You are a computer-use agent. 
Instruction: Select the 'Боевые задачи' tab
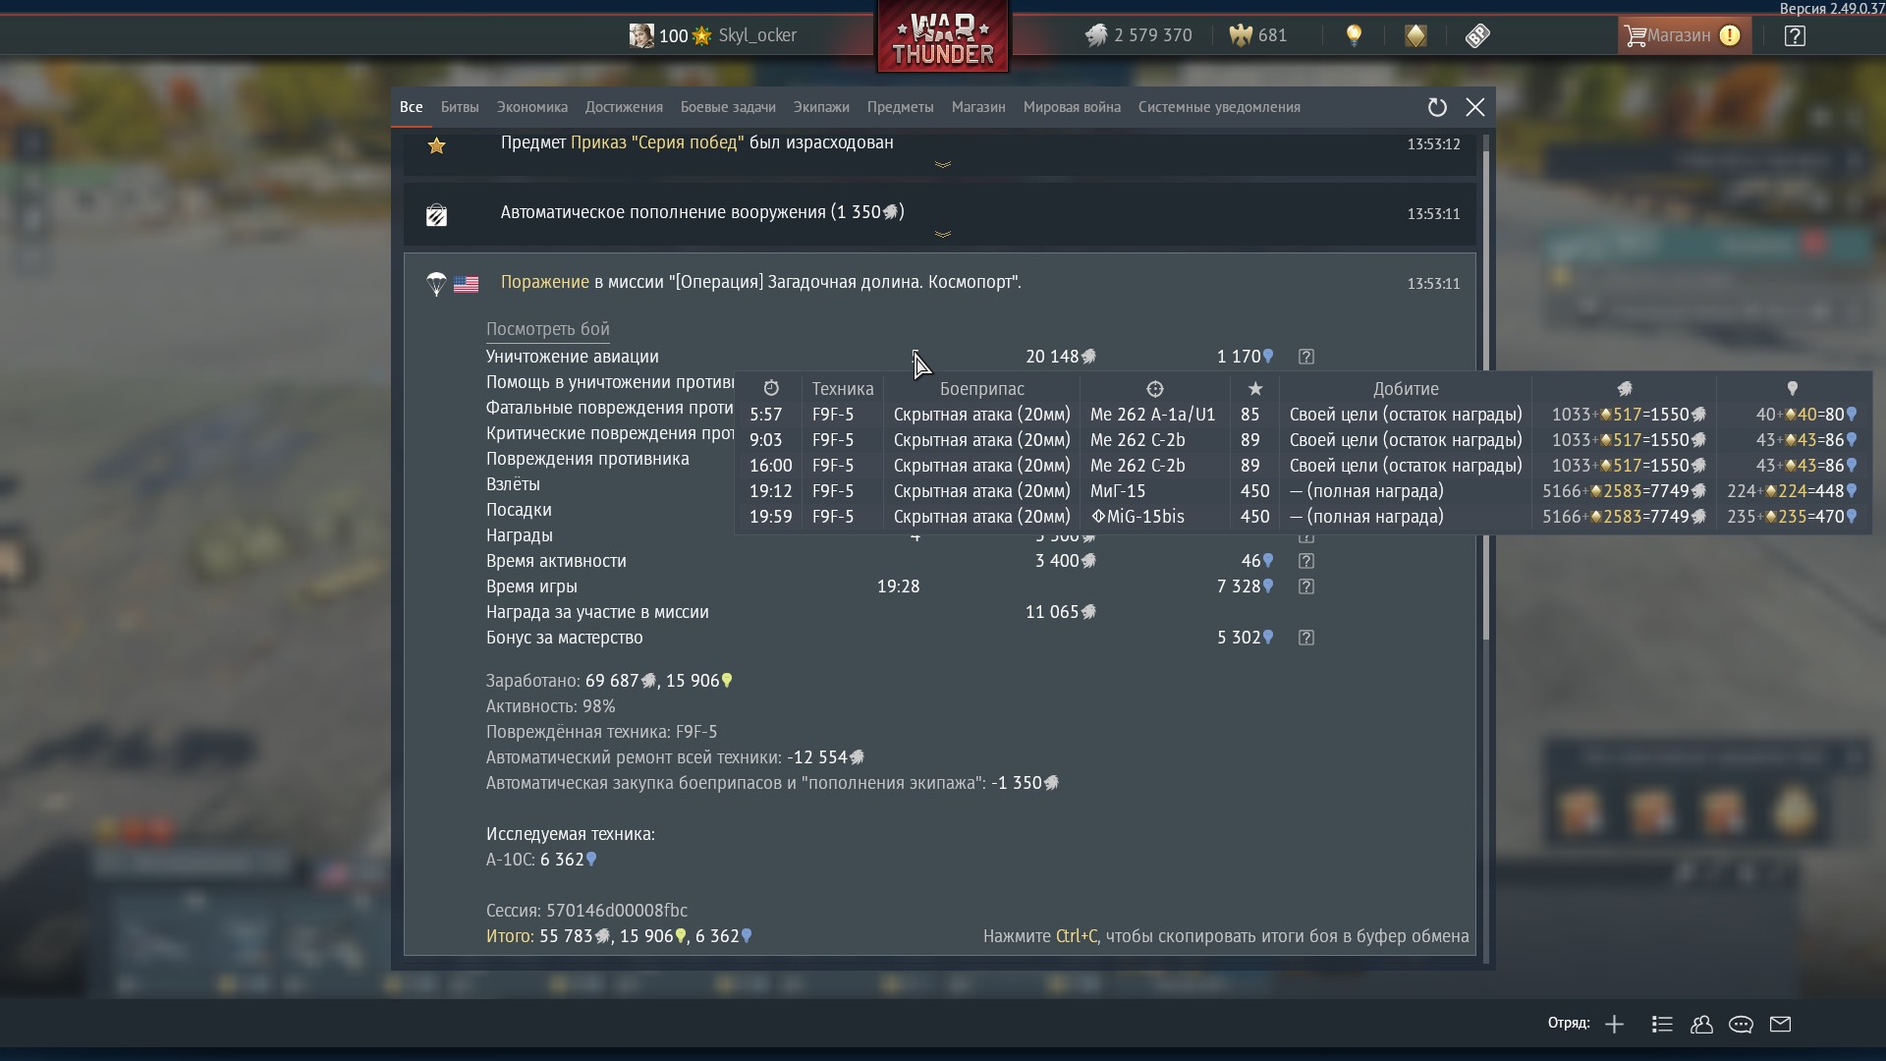[727, 107]
